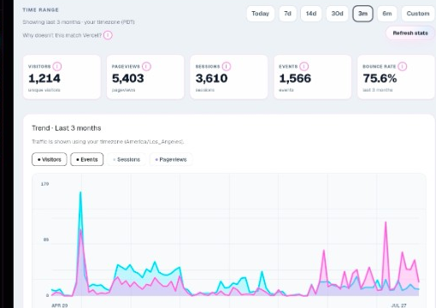
Task: Click the 'Trend · Last 3 months' heading
Action: click(x=67, y=128)
